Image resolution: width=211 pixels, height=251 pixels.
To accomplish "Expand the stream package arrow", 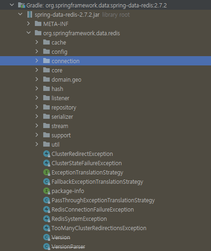I will coord(37,126).
